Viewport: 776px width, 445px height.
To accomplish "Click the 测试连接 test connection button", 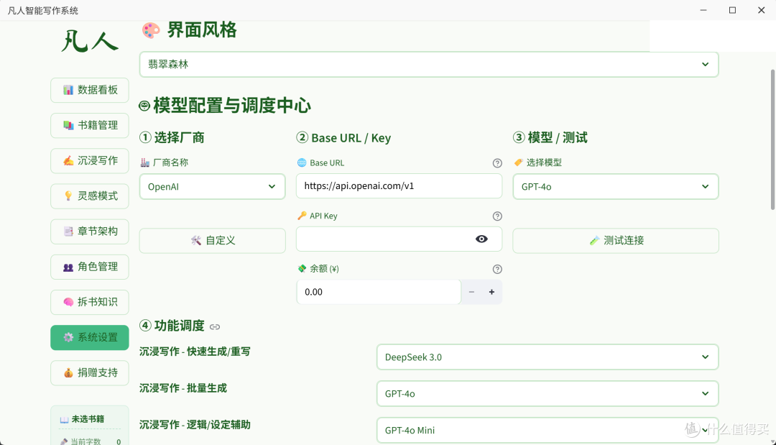I will click(616, 241).
